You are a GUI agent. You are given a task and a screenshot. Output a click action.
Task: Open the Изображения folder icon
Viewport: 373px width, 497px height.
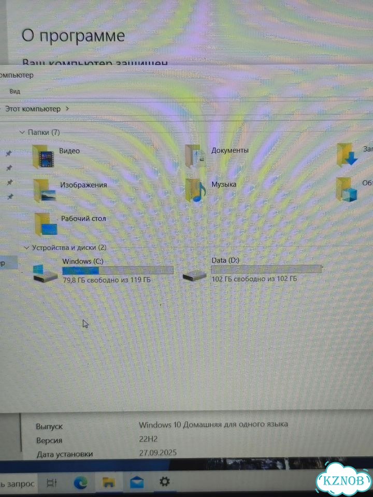click(45, 191)
